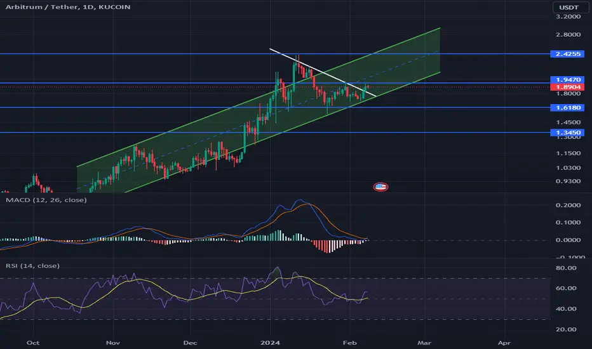
Task: Click the Feb label on time axis
Action: pos(349,343)
